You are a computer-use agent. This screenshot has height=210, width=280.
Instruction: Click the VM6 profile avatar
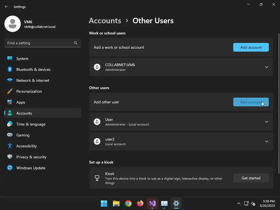click(13, 24)
